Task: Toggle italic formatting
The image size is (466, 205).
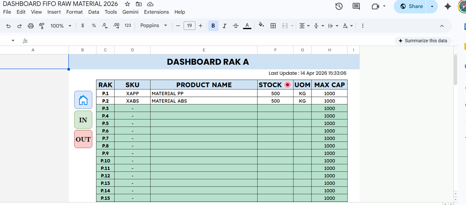Action: click(x=224, y=26)
